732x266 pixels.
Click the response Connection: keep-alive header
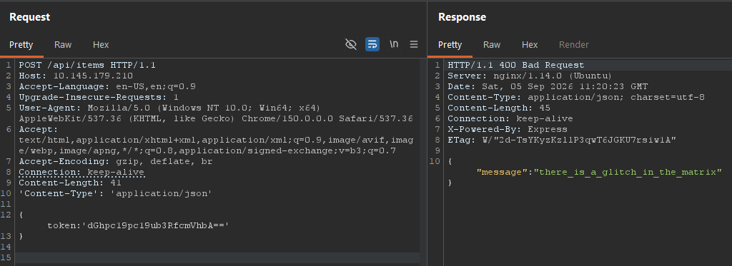(x=510, y=118)
